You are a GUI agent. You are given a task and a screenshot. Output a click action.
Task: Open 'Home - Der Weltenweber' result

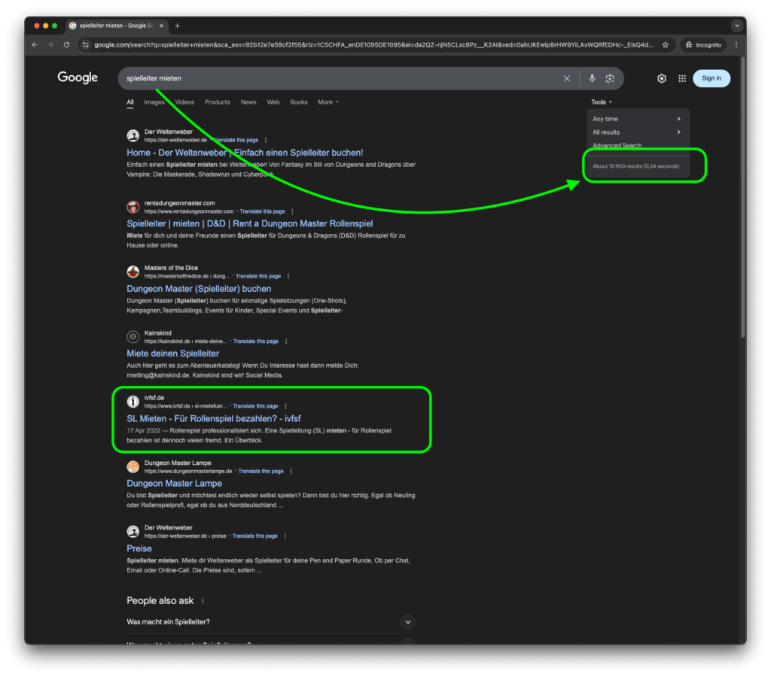pos(245,153)
